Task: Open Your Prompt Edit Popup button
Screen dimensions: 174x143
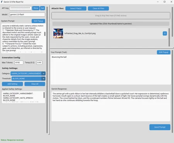Action: [x=164, y=52]
